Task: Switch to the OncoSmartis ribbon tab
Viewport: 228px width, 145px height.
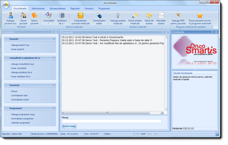Action: point(20,9)
